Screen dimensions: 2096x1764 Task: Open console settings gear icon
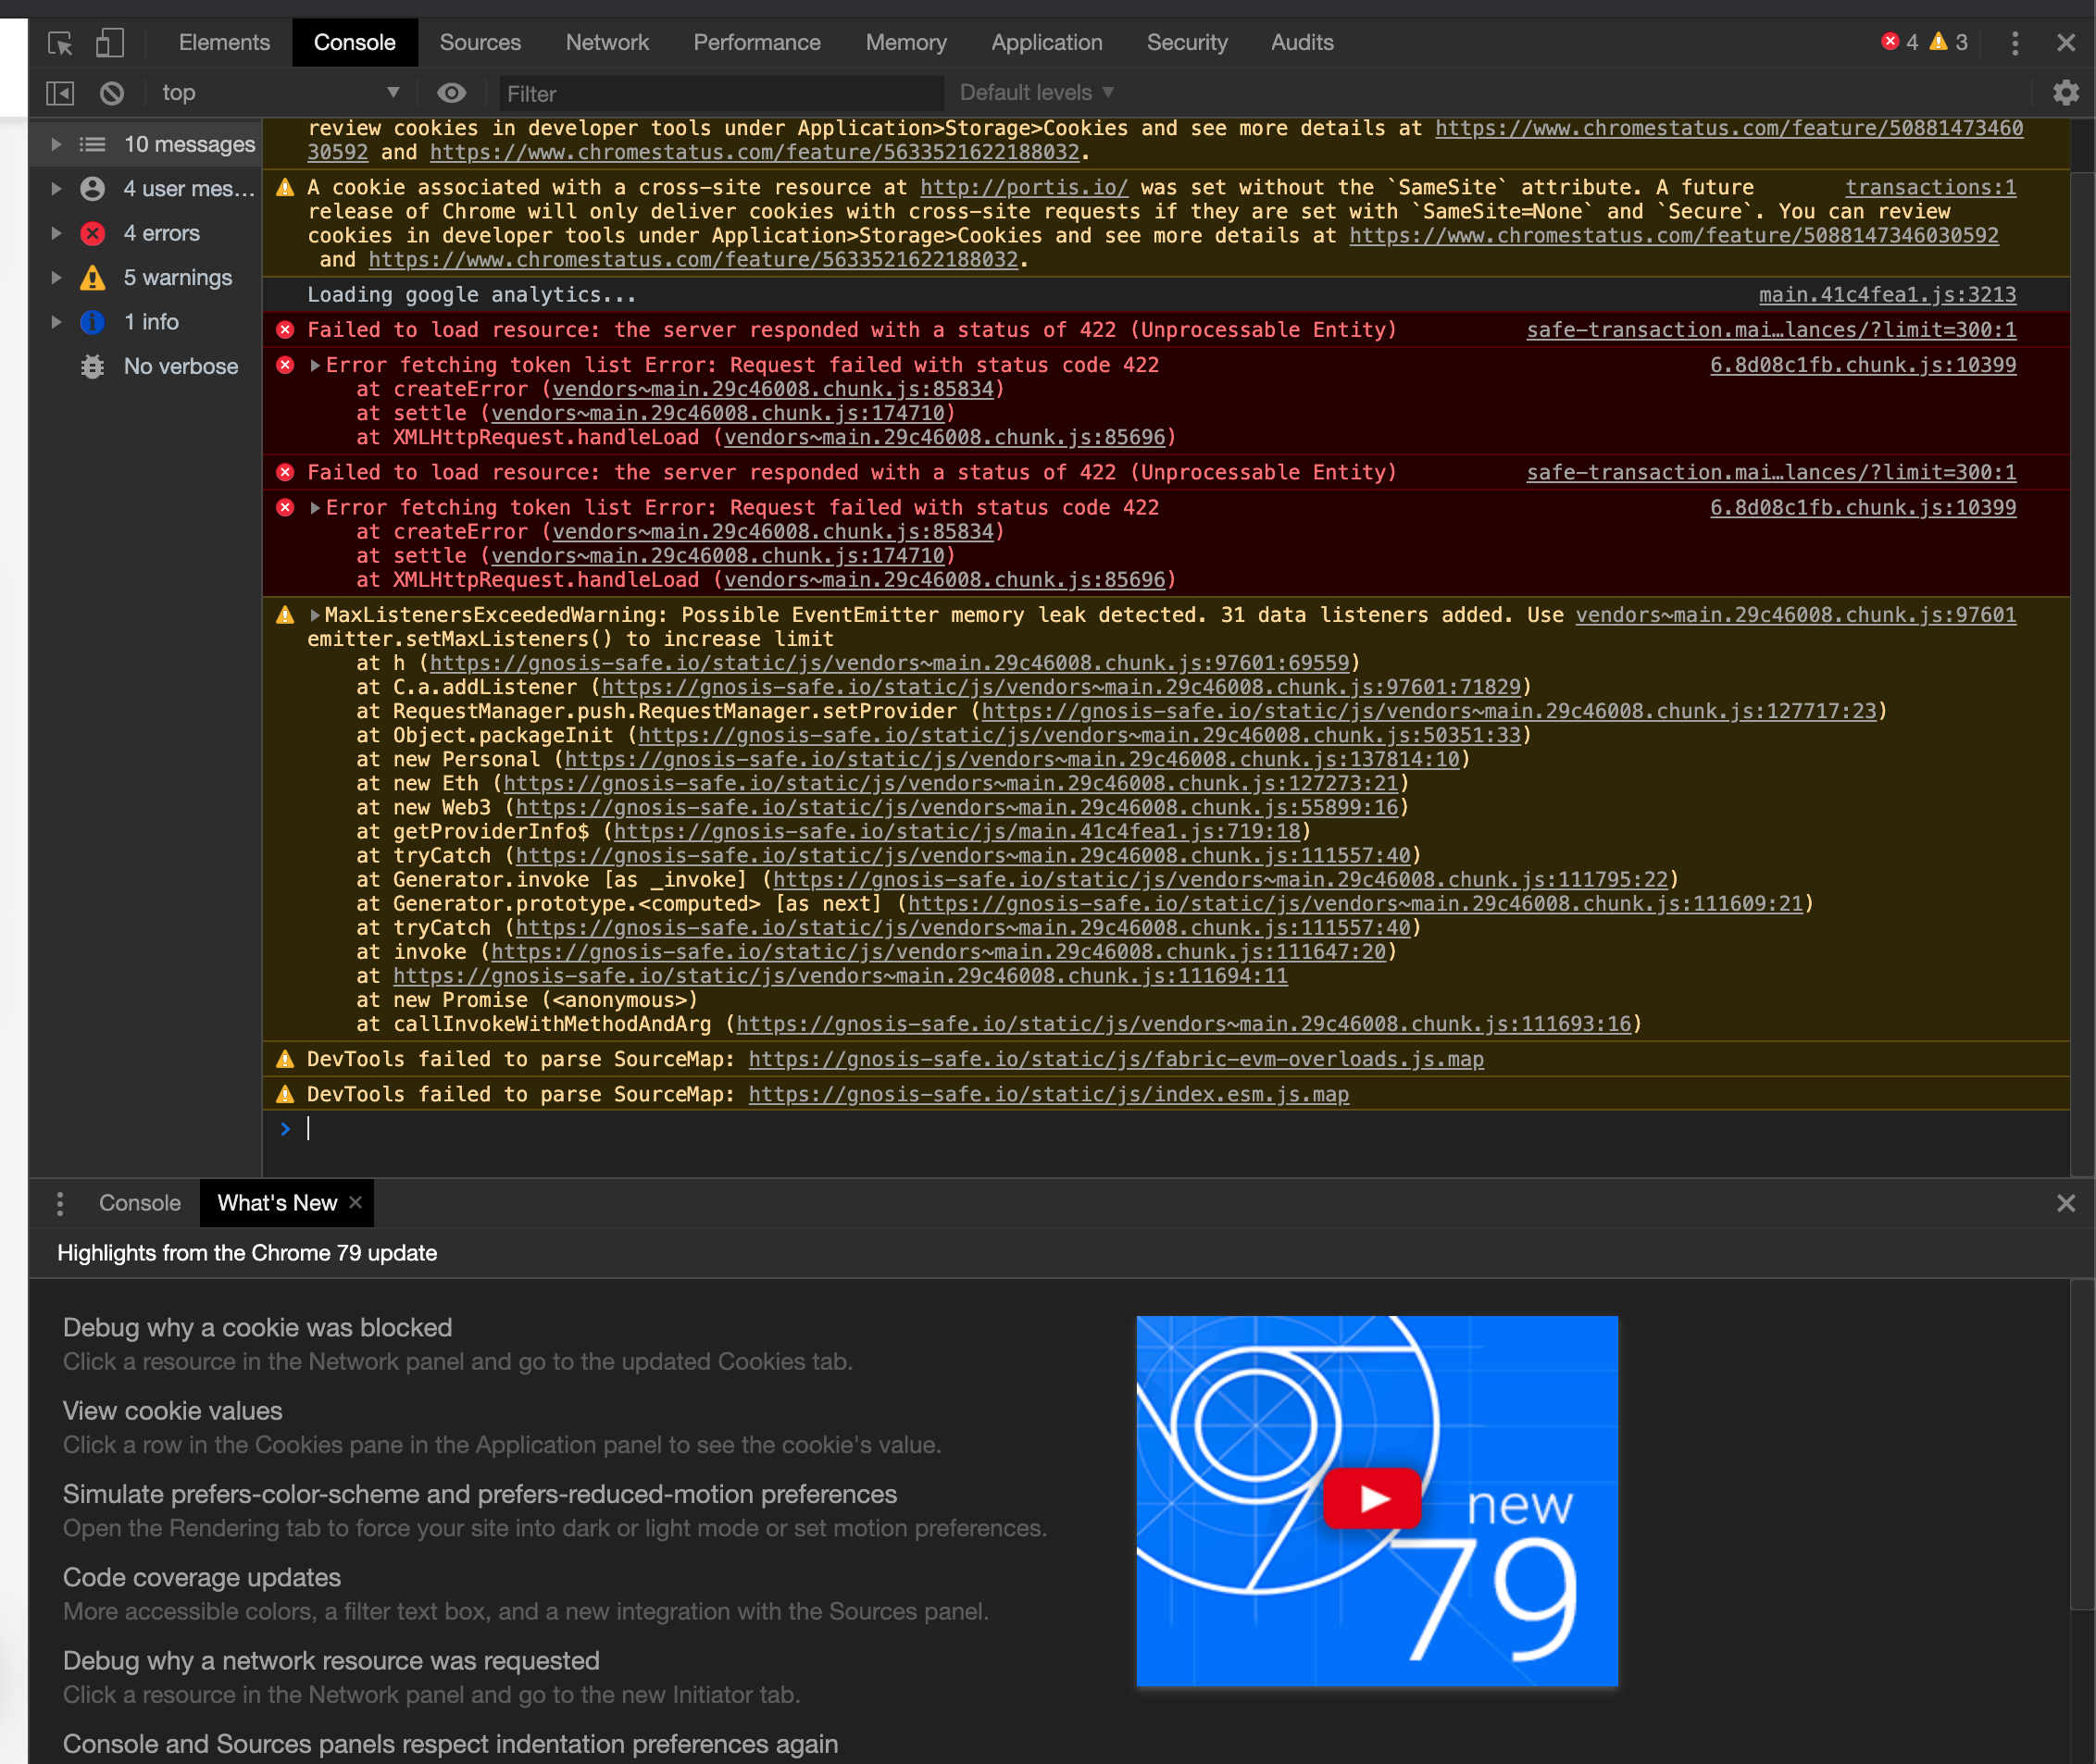[2065, 93]
